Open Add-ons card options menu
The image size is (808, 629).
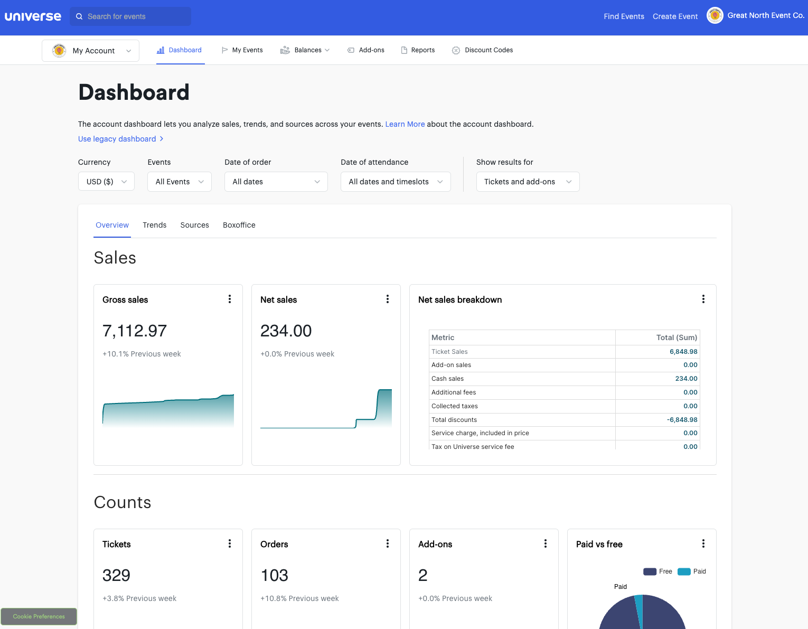click(546, 544)
